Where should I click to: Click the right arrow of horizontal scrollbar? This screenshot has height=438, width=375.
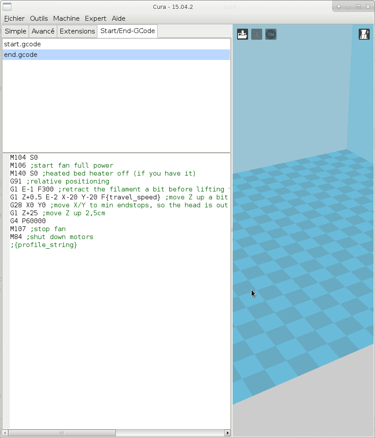click(x=228, y=433)
